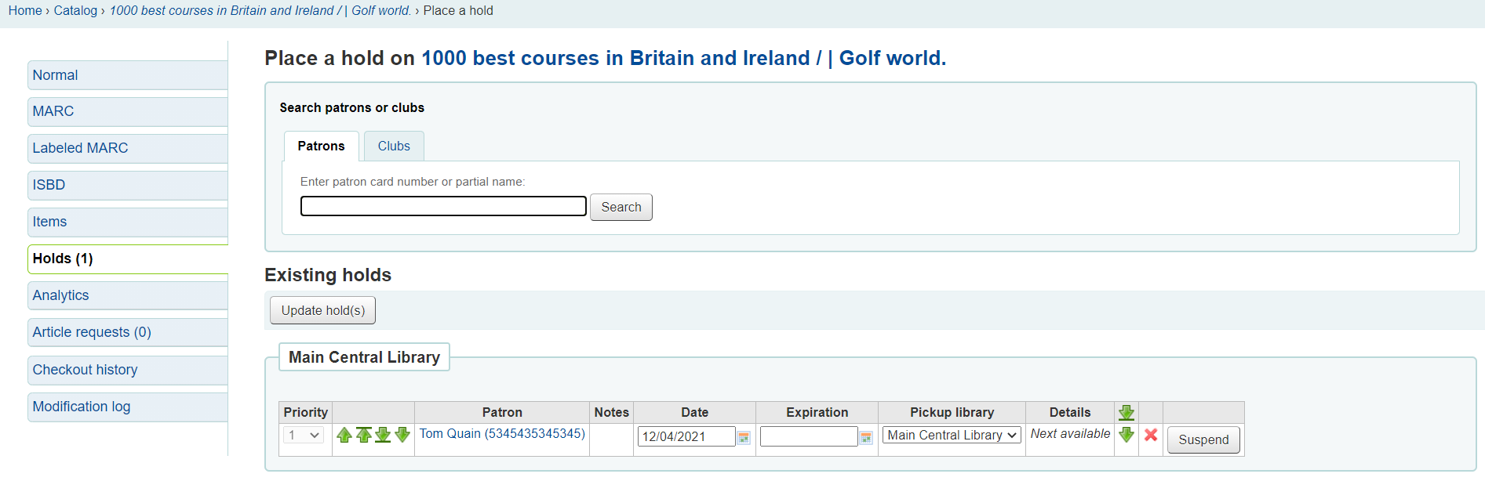Move hold to top priority arrow
Image resolution: width=1485 pixels, height=481 pixels.
(363, 435)
